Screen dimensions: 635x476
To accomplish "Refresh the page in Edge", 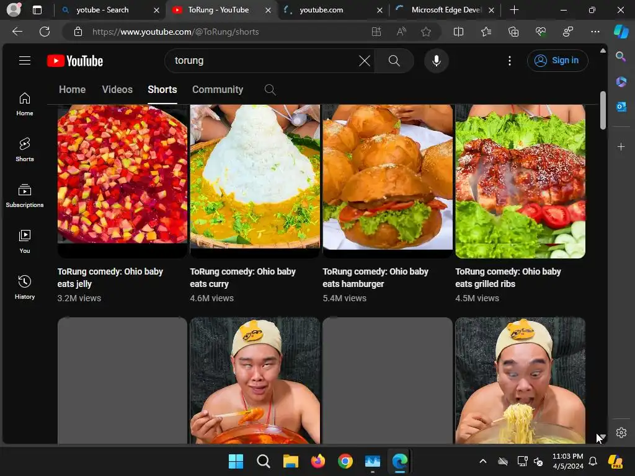I will pos(45,32).
